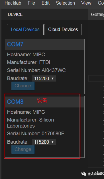Switch to the Cloud Devices tab
Image resolution: width=104 pixels, height=179 pixels.
coord(63,29)
